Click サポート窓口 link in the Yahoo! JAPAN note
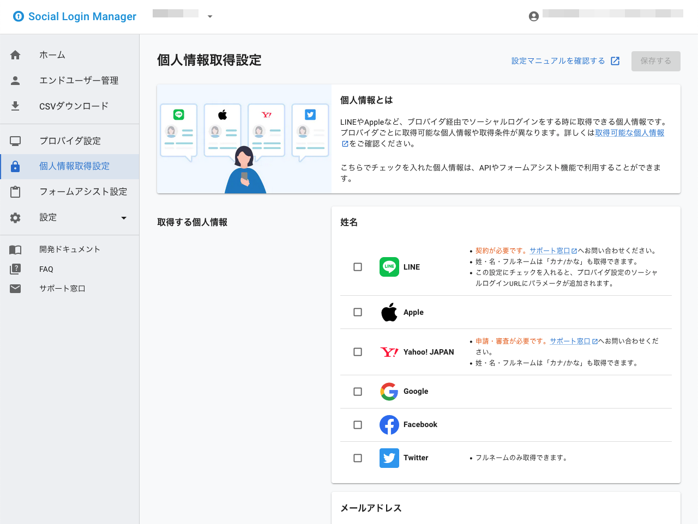 click(570, 341)
